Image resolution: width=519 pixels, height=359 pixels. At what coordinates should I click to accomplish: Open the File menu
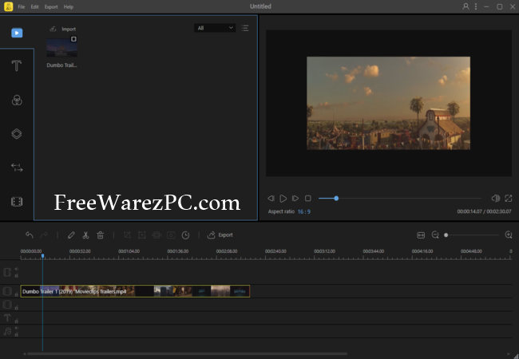22,6
